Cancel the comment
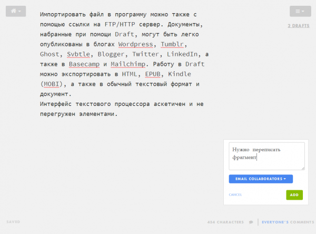Viewport: 316px width, 234px height. (x=235, y=194)
